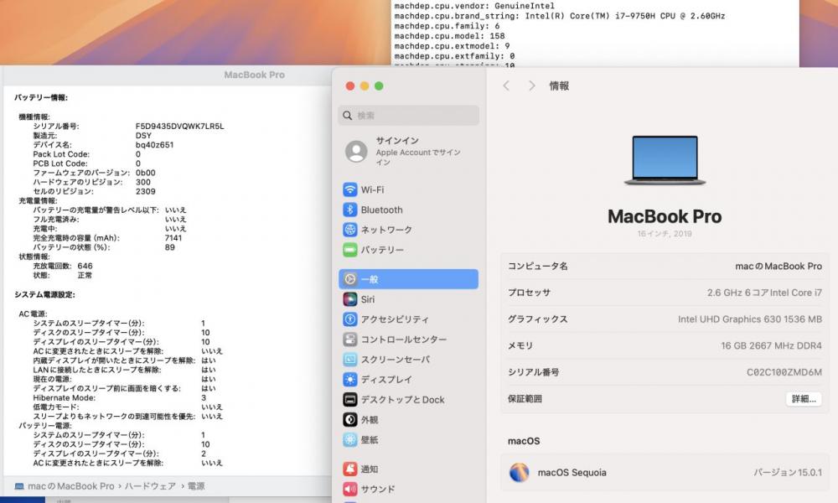This screenshot has width=838, height=503.
Task: Close the System Settings window
Action: [350, 86]
